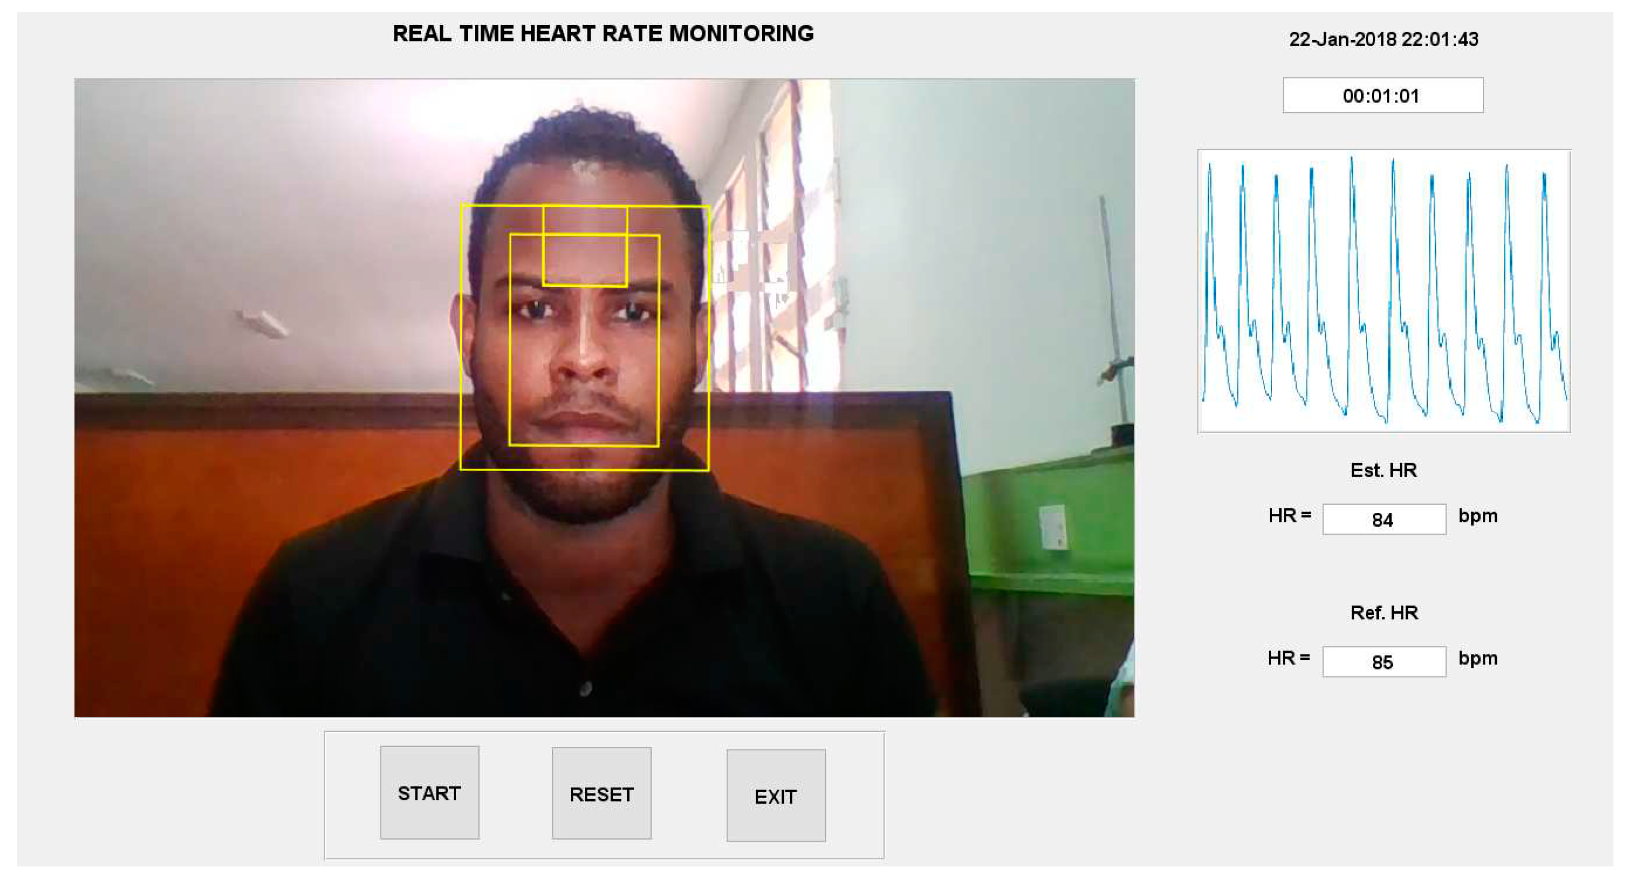
Task: Click the Est. HR label
Action: [x=1383, y=470]
